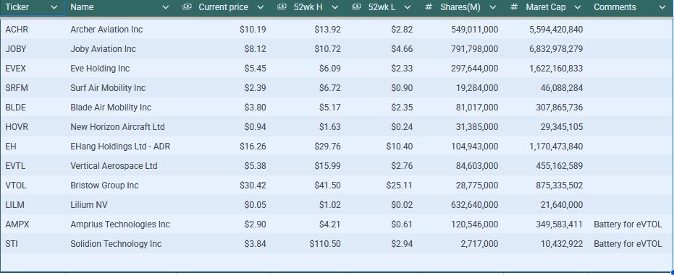Open the Shares(M) column dropdown arrow
674x275 pixels.
click(492, 7)
